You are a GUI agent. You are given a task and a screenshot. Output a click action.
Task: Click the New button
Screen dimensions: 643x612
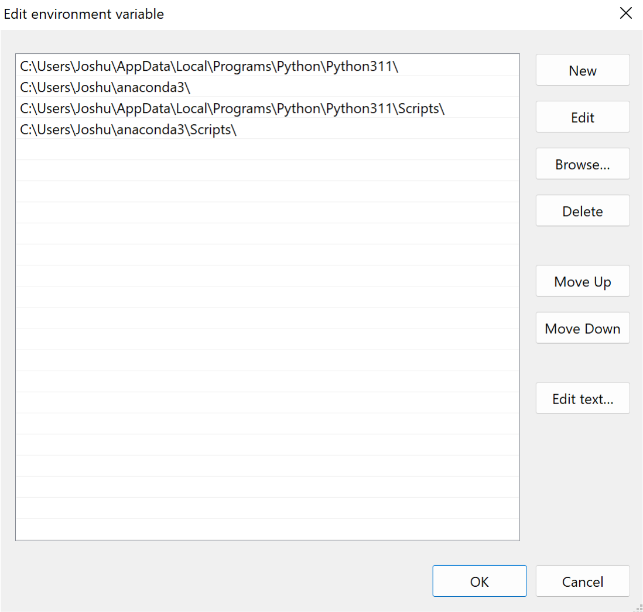click(582, 70)
